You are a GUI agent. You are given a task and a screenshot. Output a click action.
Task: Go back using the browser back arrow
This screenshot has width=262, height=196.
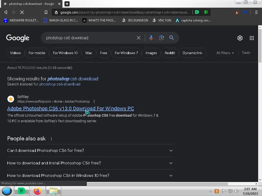(6, 12)
